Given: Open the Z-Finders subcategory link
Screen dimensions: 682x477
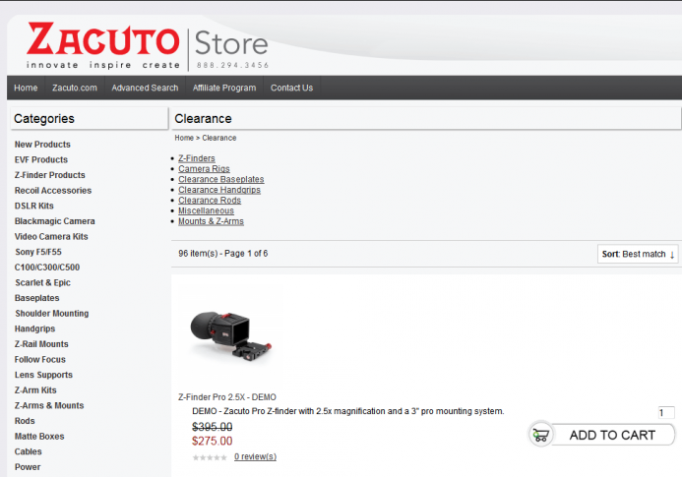Looking at the screenshot, I should pos(197,158).
